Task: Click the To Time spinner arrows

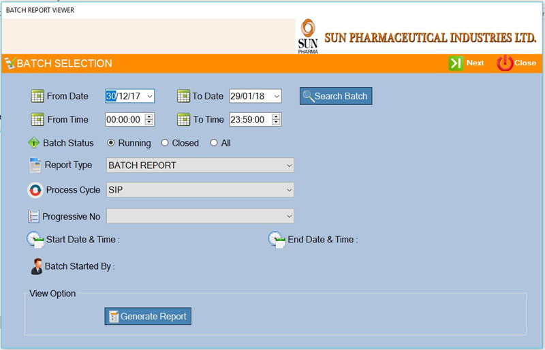Action: [276, 120]
